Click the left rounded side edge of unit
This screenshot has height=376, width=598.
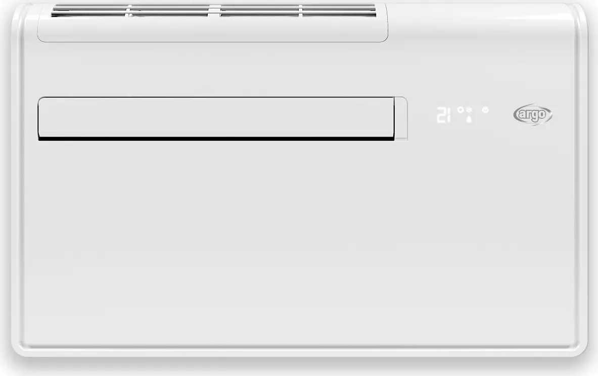(x=18, y=180)
